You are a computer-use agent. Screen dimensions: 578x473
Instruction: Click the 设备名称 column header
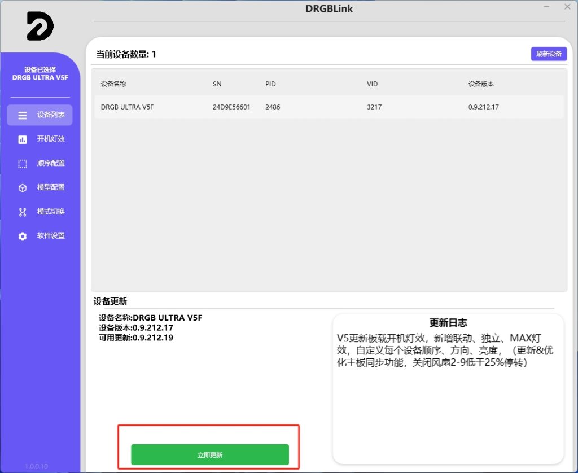[x=113, y=84]
